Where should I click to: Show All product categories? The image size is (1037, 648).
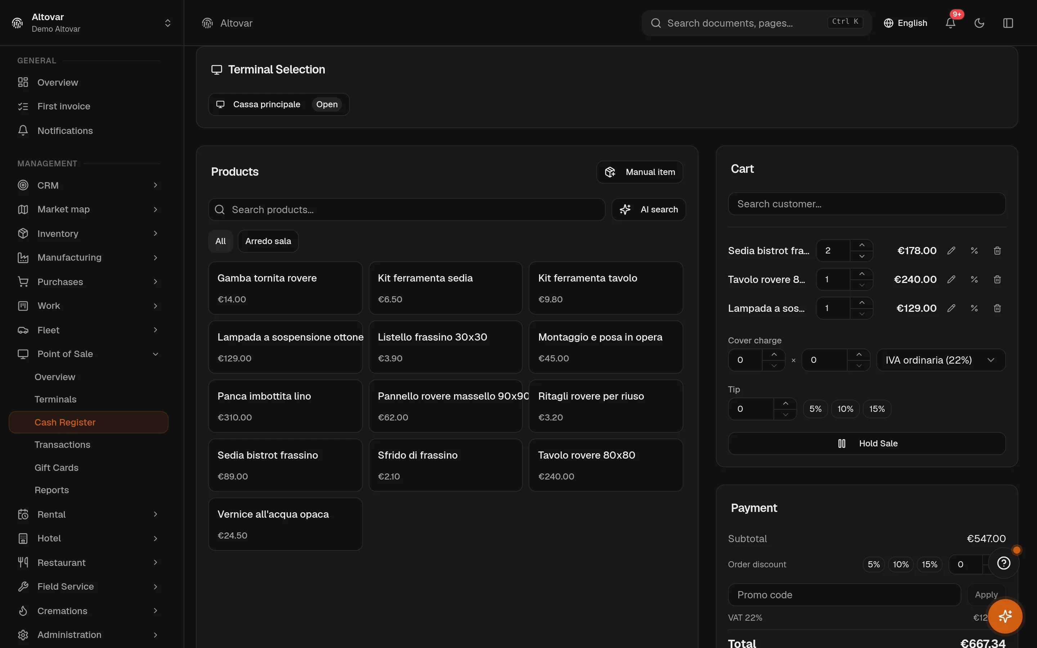click(220, 241)
